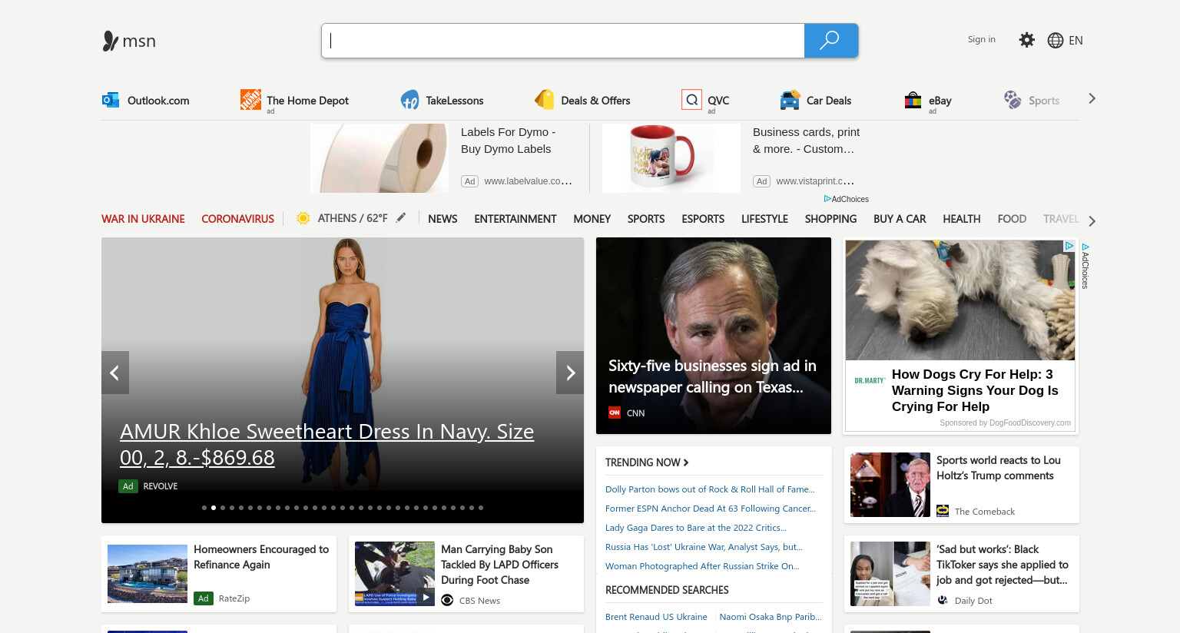Go to the HEALTH section
The image size is (1180, 633).
pos(962,219)
